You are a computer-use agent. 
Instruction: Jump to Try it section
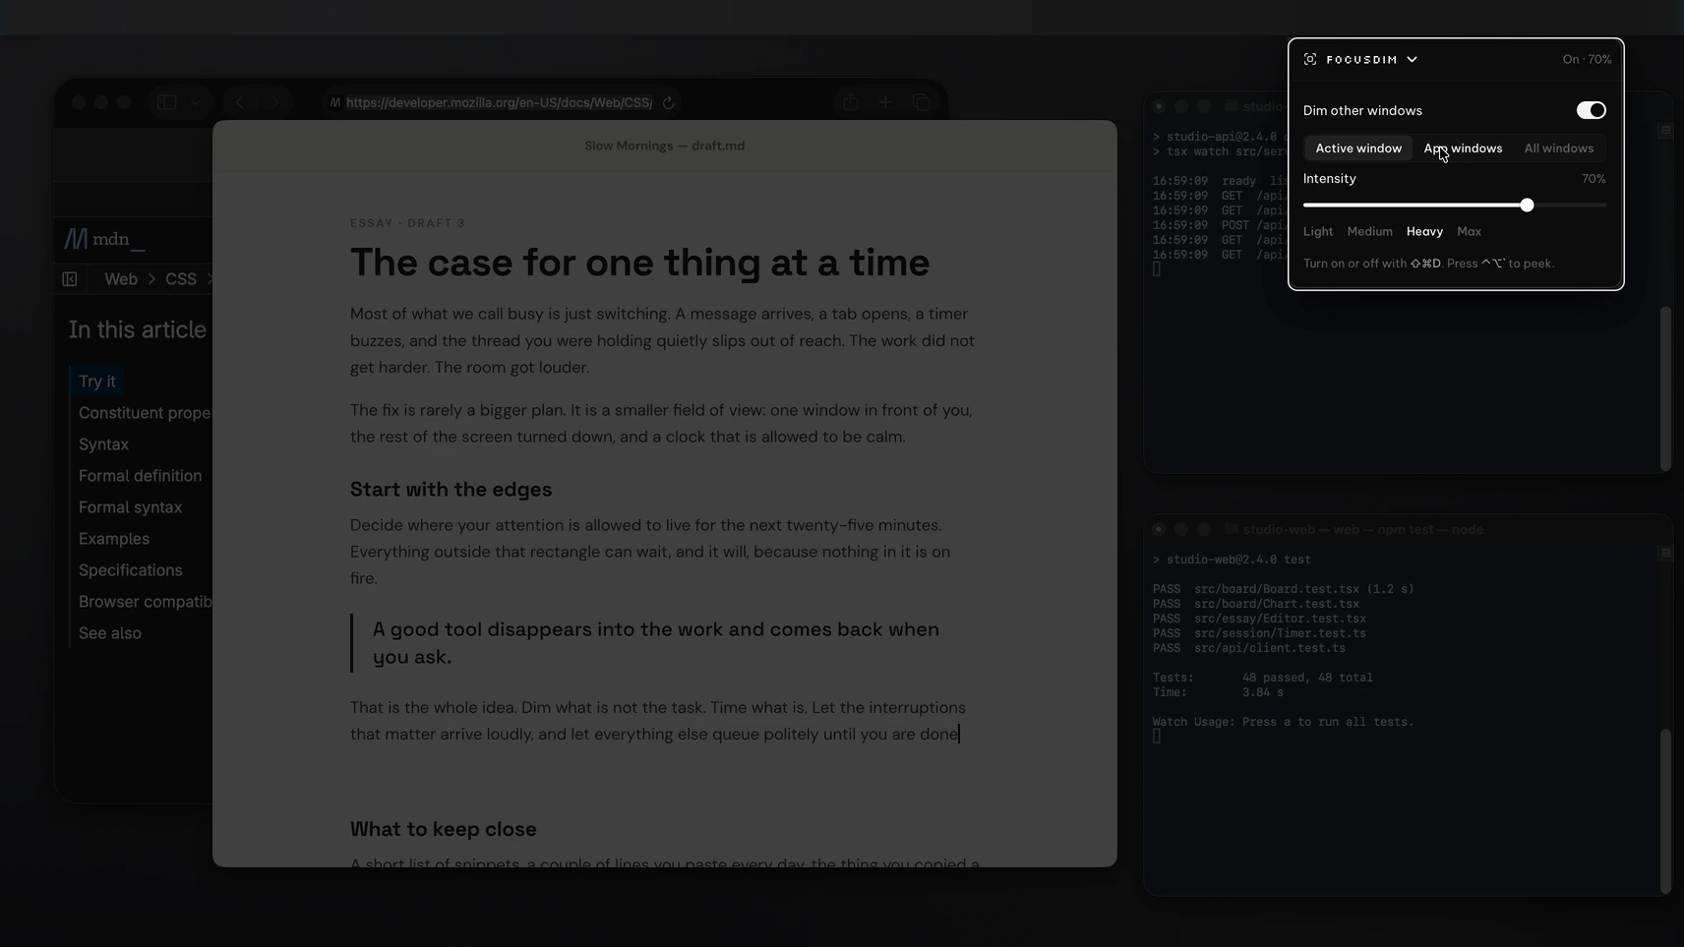(97, 382)
